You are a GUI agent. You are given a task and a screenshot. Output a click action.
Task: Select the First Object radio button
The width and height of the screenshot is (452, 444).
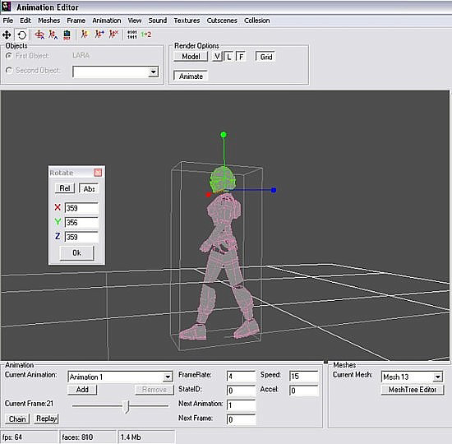point(9,56)
